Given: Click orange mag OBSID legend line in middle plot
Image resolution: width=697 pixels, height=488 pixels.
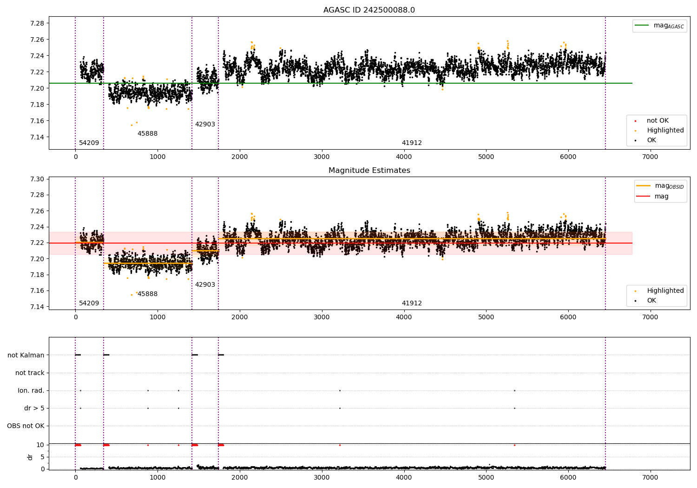Looking at the screenshot, I should pyautogui.click(x=644, y=186).
